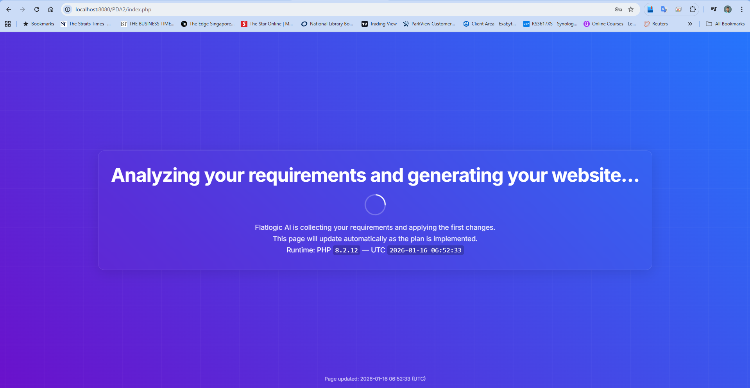
Task: Reload the current page
Action: pyautogui.click(x=37, y=9)
